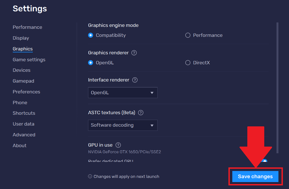
Task: Open the About section
Action: pyautogui.click(x=19, y=145)
